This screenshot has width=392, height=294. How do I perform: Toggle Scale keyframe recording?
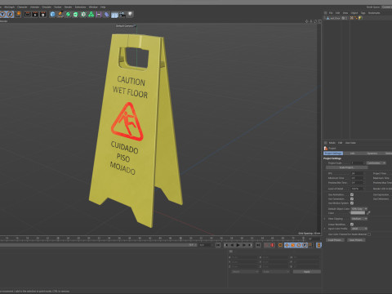(x=292, y=245)
